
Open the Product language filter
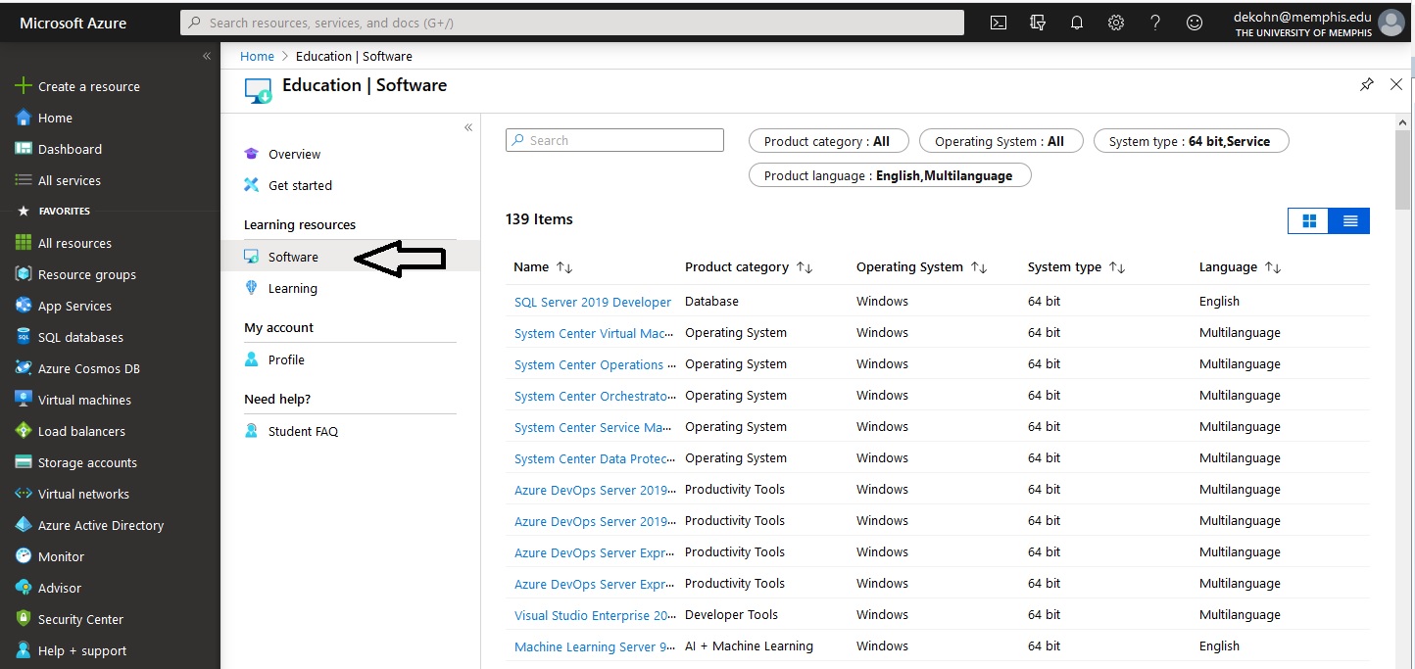coord(890,175)
